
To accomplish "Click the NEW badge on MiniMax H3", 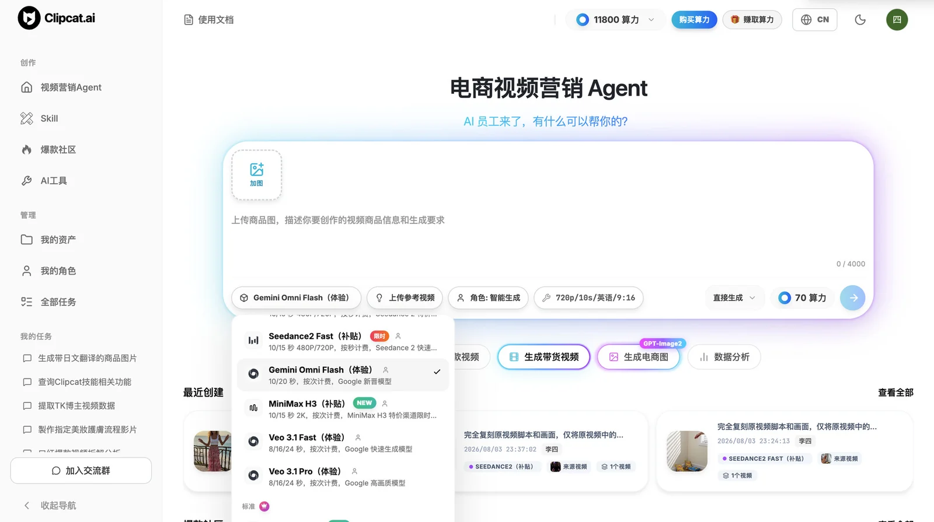I will tap(364, 404).
